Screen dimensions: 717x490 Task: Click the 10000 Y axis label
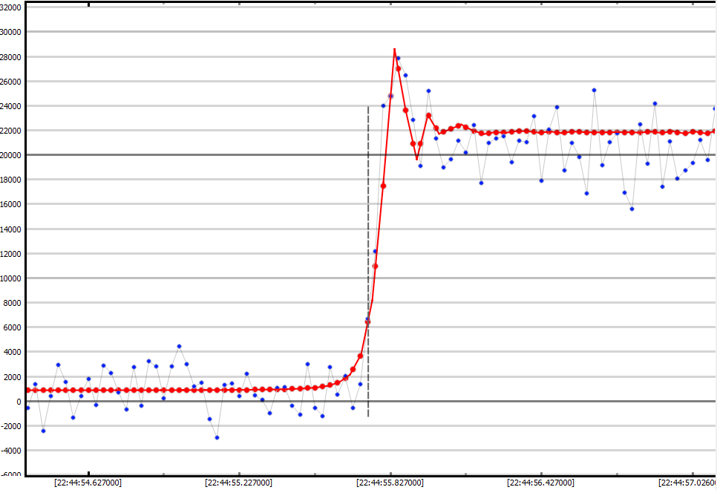point(12,278)
